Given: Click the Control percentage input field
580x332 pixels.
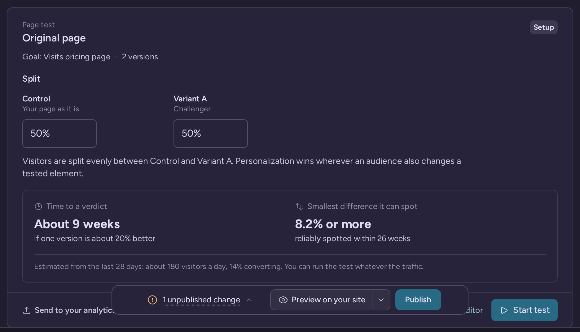Looking at the screenshot, I should 59,134.
